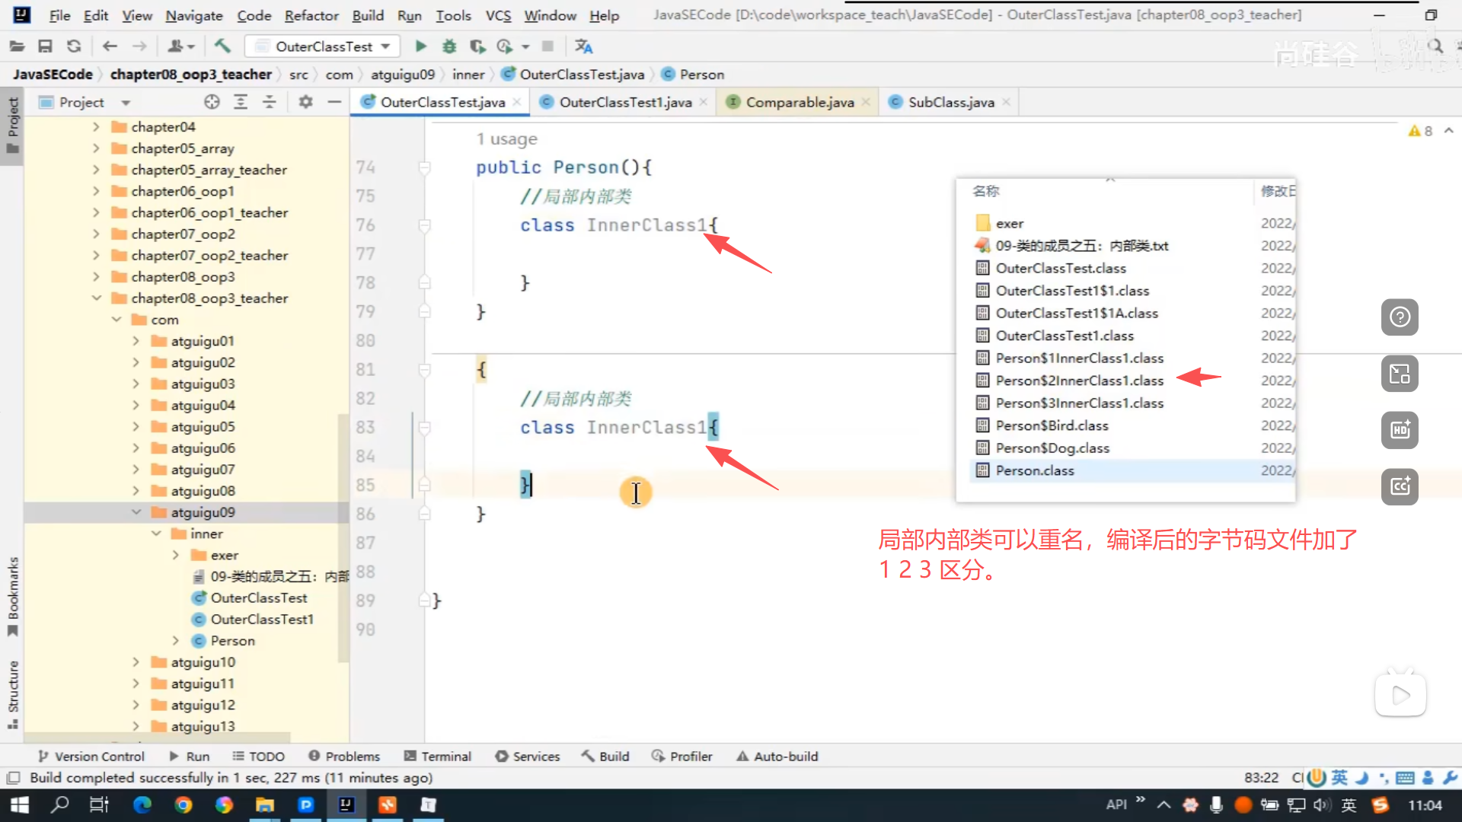Expand the chapter08_oop3 folder
Image resolution: width=1462 pixels, height=822 pixels.
[x=96, y=277]
